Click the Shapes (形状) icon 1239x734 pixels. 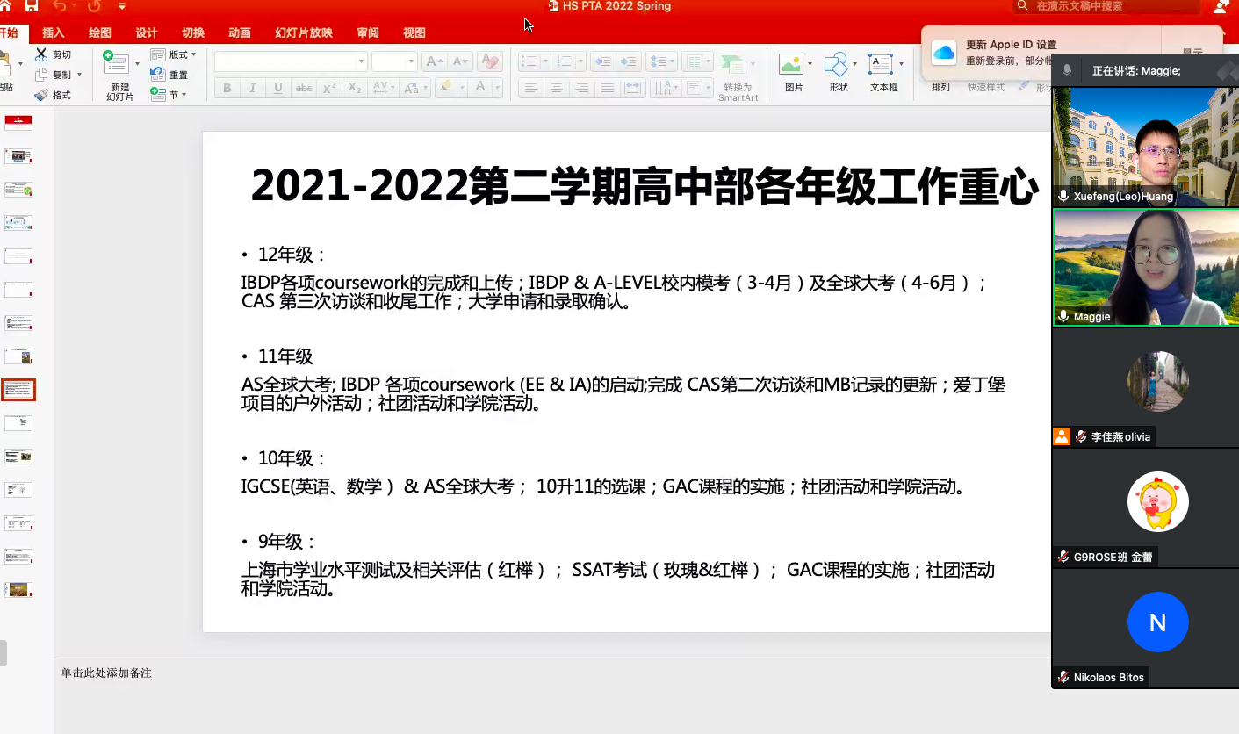(x=836, y=64)
